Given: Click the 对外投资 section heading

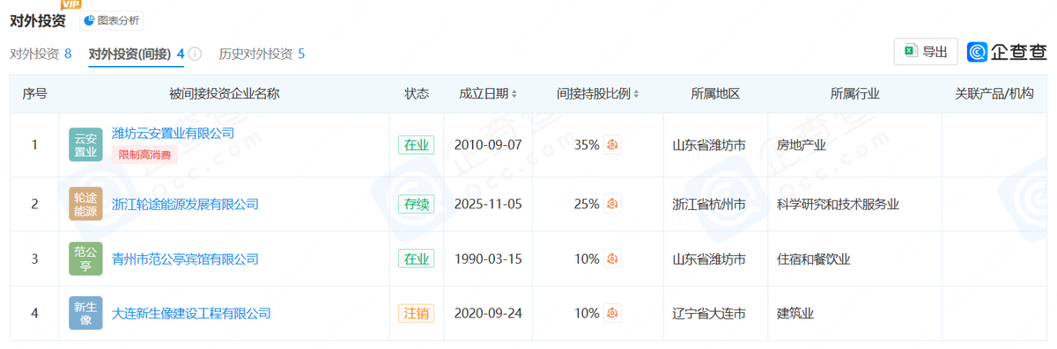Looking at the screenshot, I should coord(38,20).
